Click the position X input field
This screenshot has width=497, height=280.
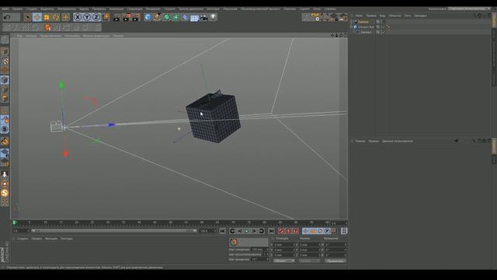point(284,245)
